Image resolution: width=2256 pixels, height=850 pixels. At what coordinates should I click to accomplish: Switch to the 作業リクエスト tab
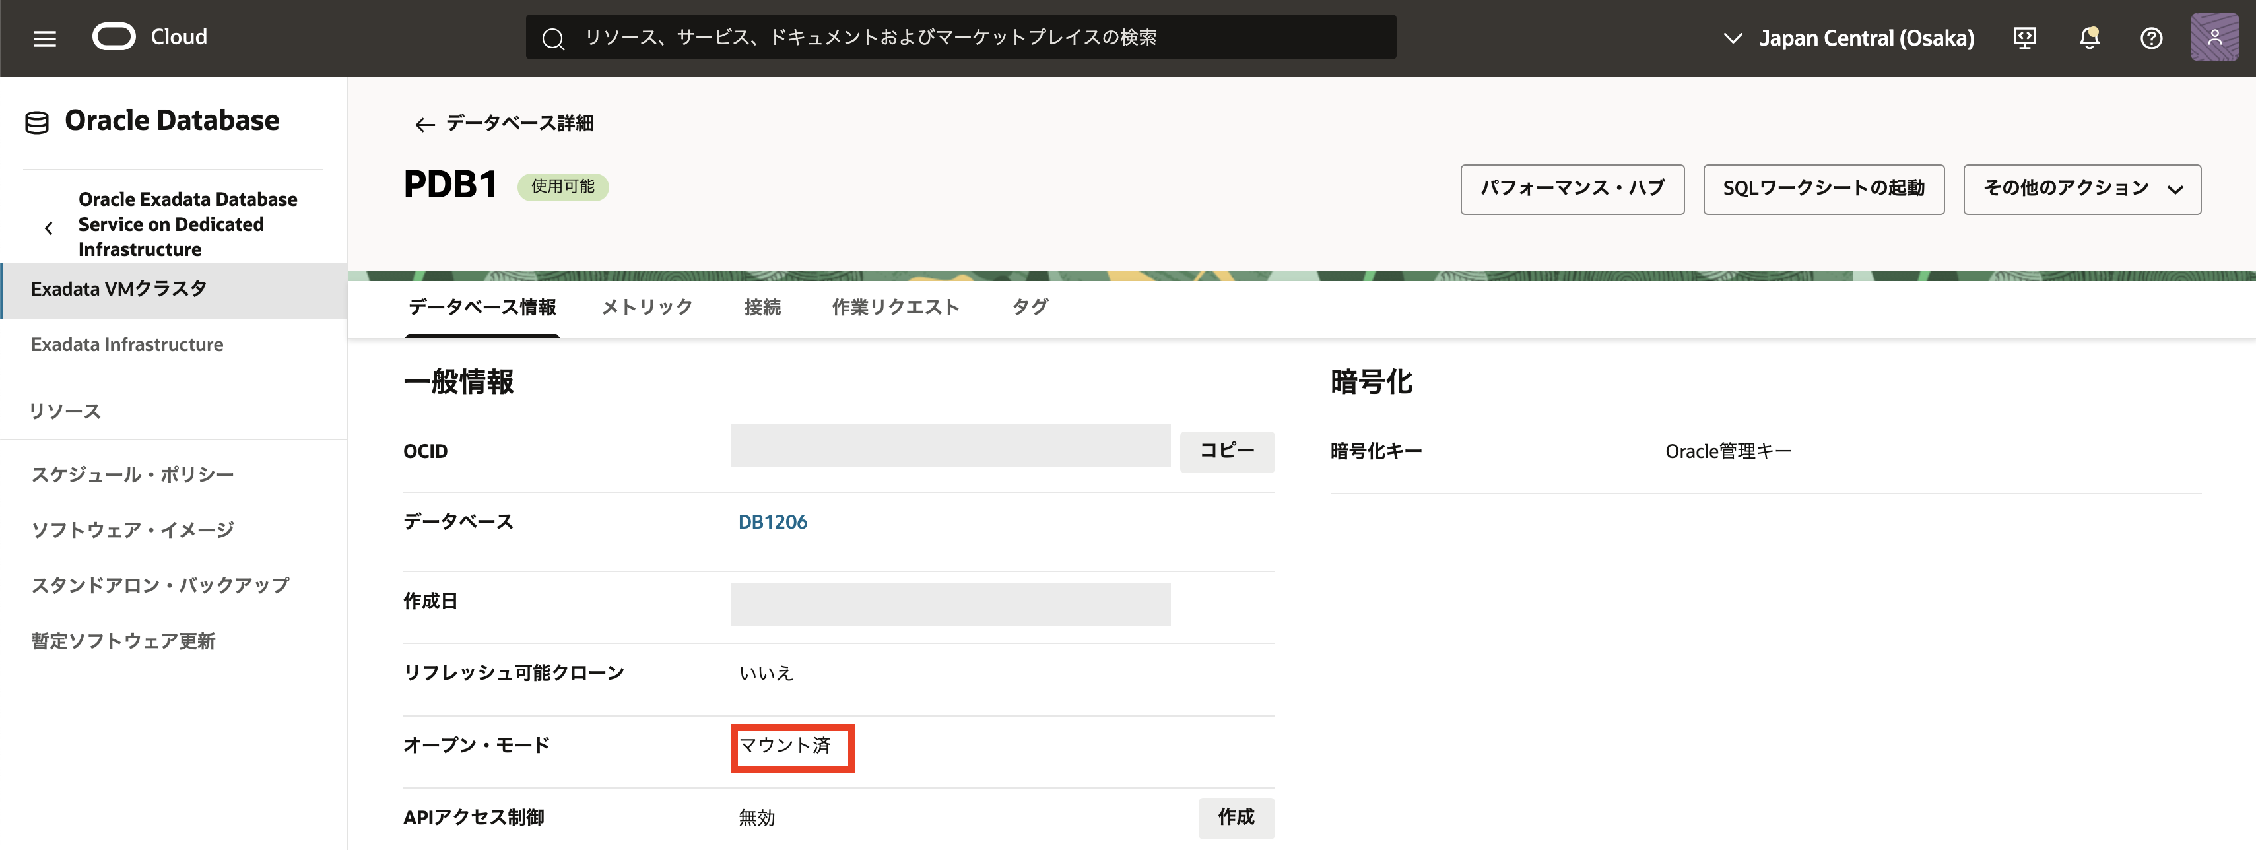pos(895,308)
